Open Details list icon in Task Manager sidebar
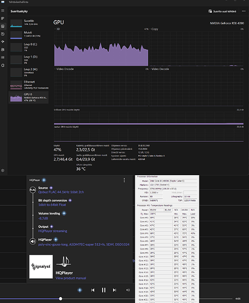This screenshot has height=303, width=249. pos(3,58)
